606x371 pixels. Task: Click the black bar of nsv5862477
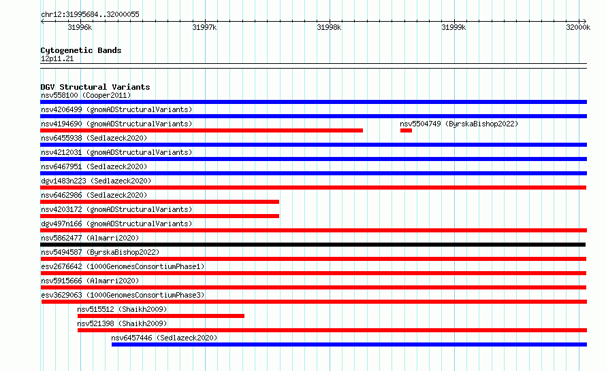[x=313, y=245]
